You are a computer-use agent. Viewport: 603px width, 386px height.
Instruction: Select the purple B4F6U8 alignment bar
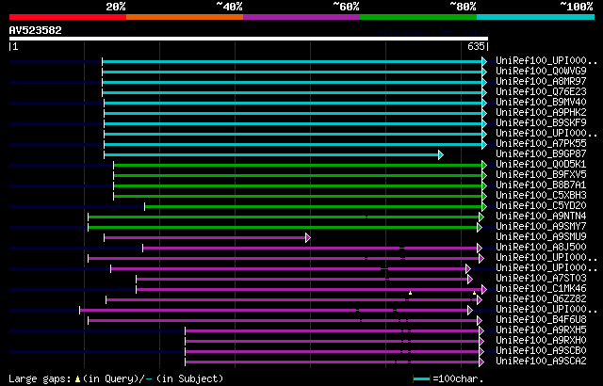click(283, 321)
